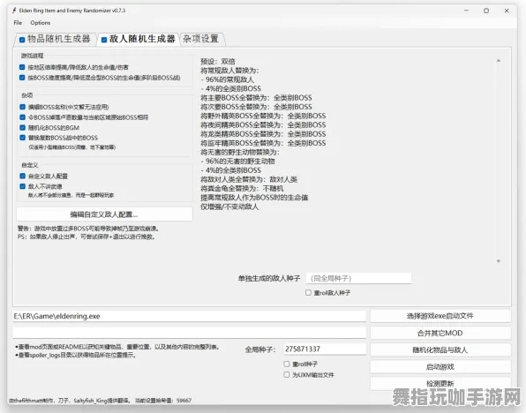Click the 选择游戏exe启动文件 button

440,316
